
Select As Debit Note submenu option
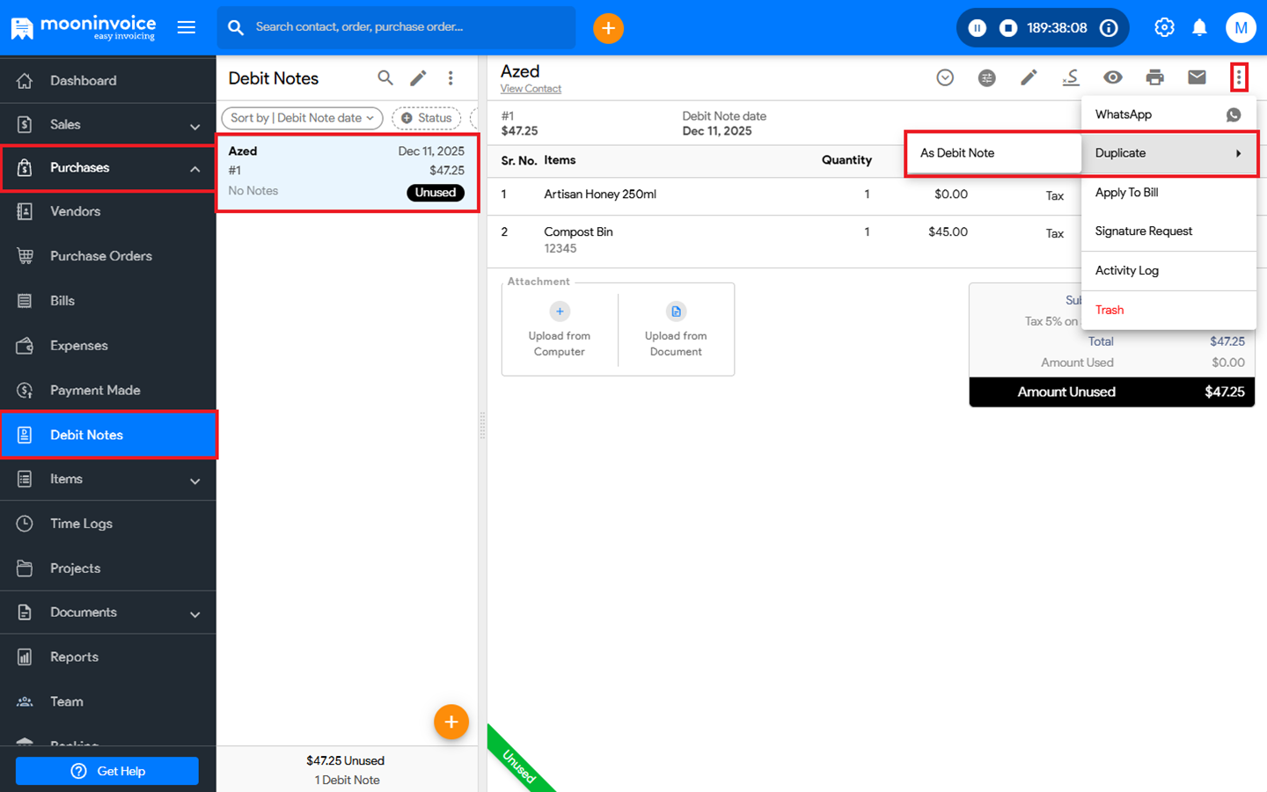coord(957,153)
